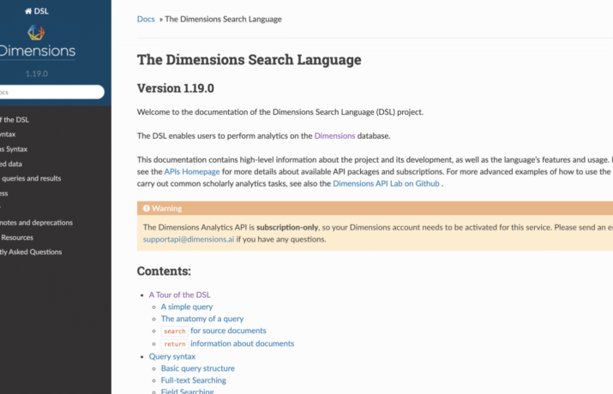Open 'queries and results' sidebar entry
This screenshot has width=613, height=394.
pyautogui.click(x=31, y=178)
